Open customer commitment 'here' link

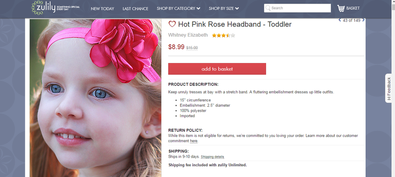194,141
